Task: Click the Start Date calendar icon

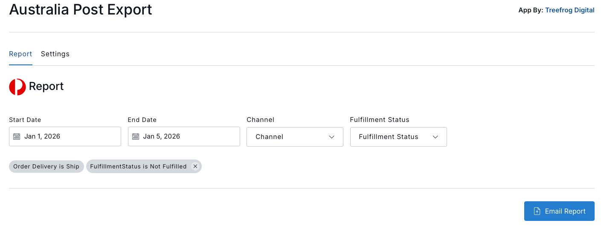Action: pyautogui.click(x=17, y=136)
